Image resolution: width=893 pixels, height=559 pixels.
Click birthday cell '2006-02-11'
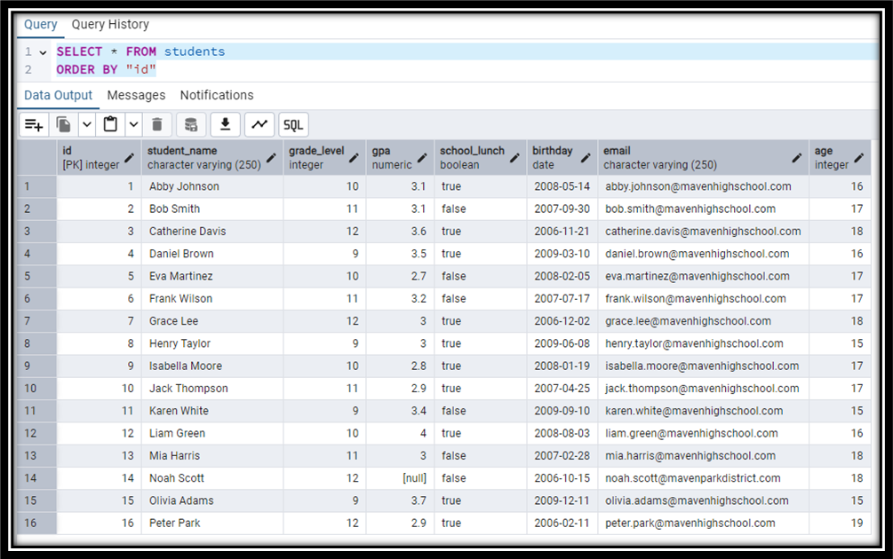[x=562, y=523]
